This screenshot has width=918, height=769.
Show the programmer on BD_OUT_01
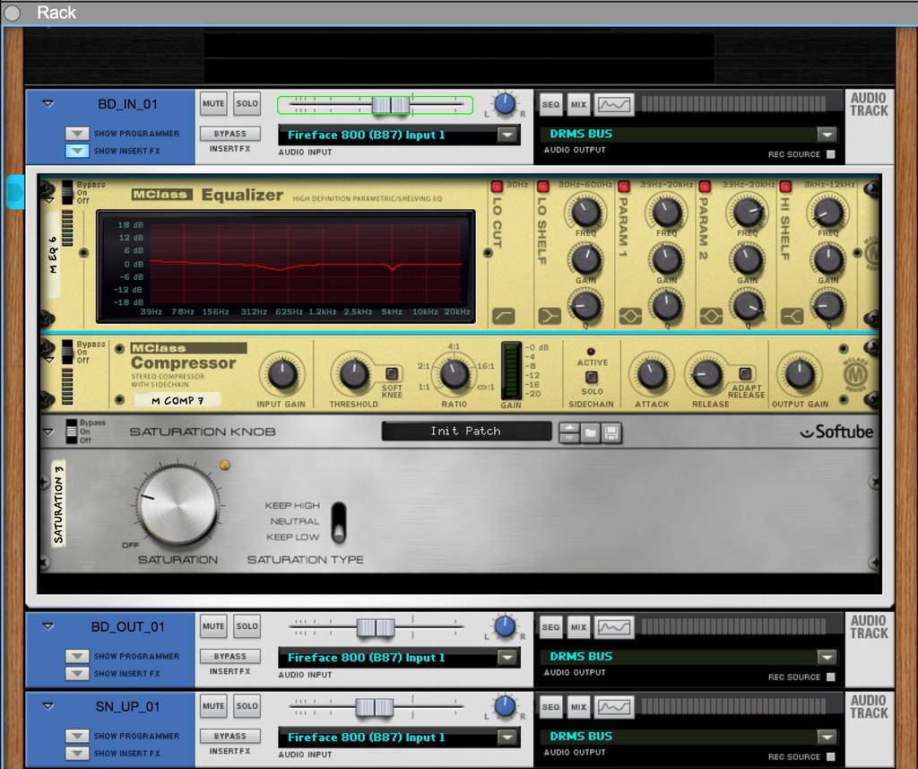[x=77, y=657]
